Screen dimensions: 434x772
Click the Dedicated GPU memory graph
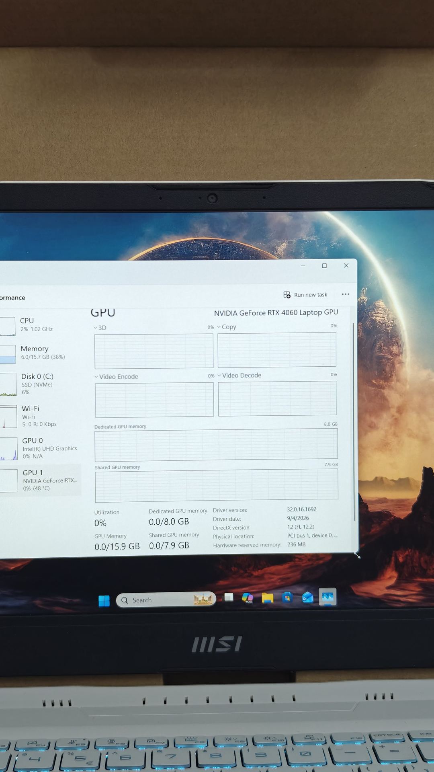(216, 445)
